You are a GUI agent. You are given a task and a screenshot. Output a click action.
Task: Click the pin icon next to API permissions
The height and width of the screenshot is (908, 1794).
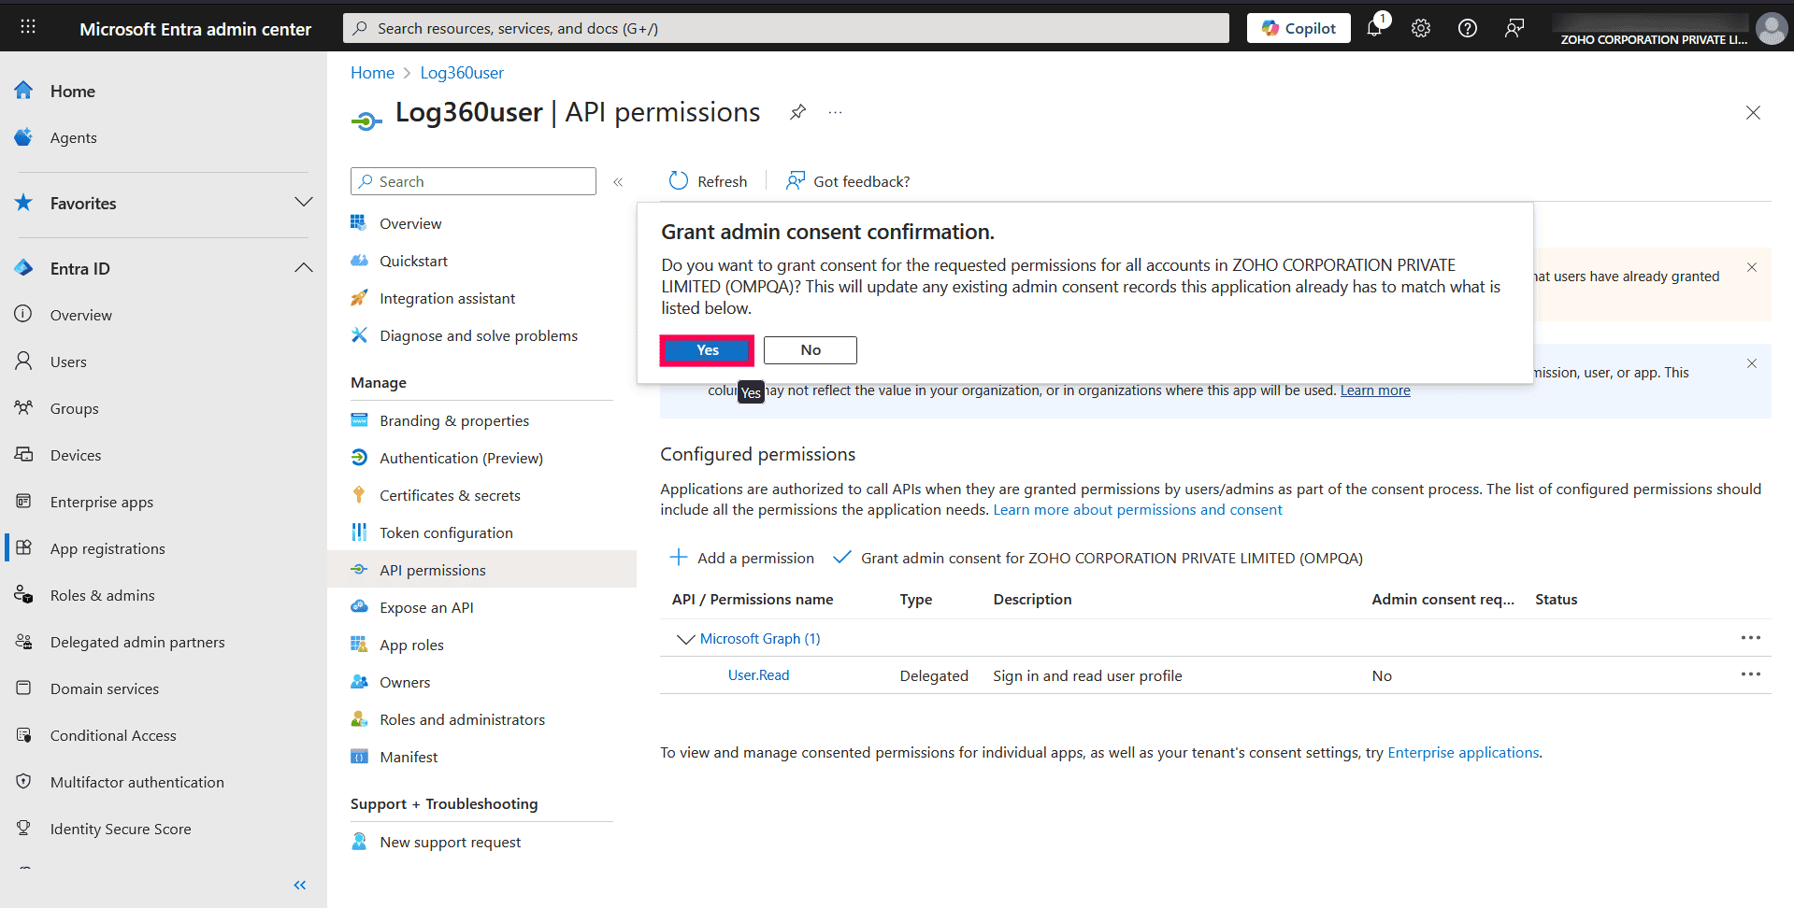797,111
